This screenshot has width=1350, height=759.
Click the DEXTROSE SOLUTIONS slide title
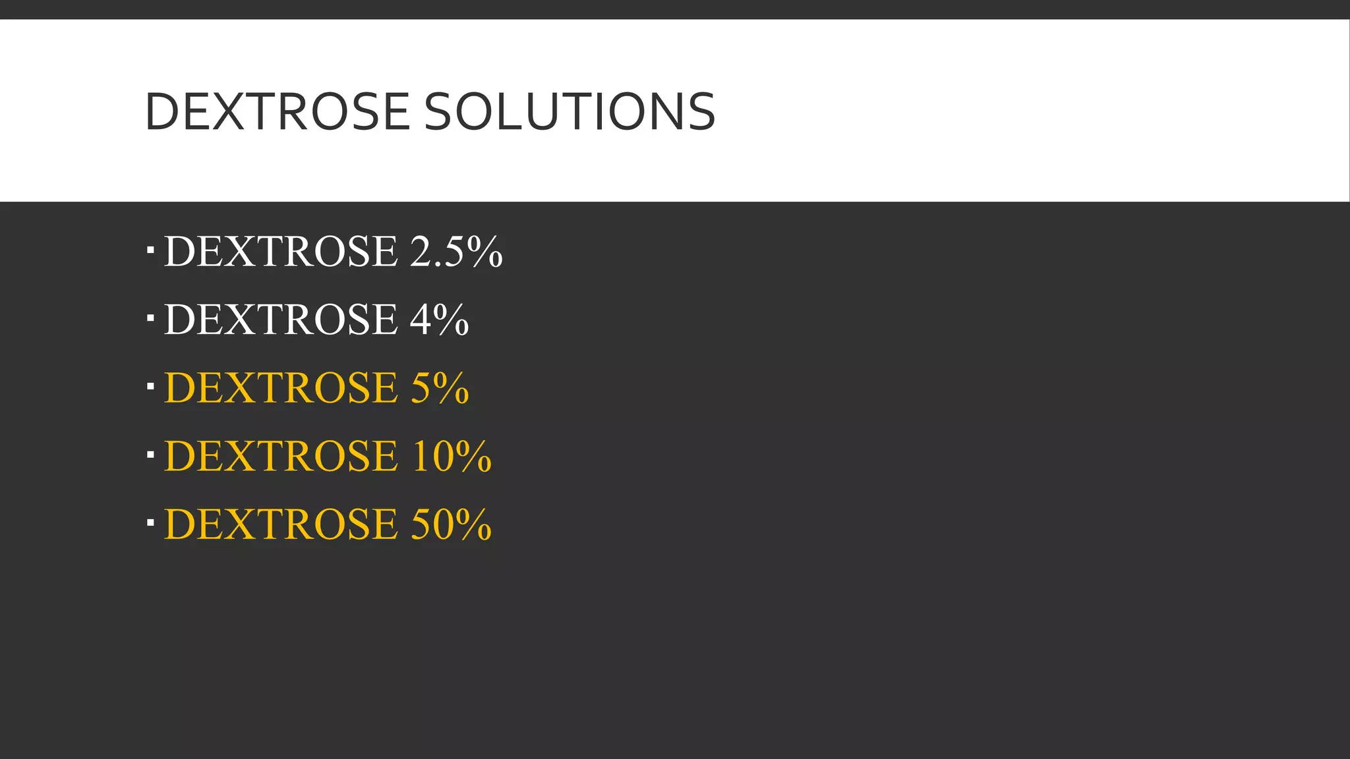coord(430,111)
